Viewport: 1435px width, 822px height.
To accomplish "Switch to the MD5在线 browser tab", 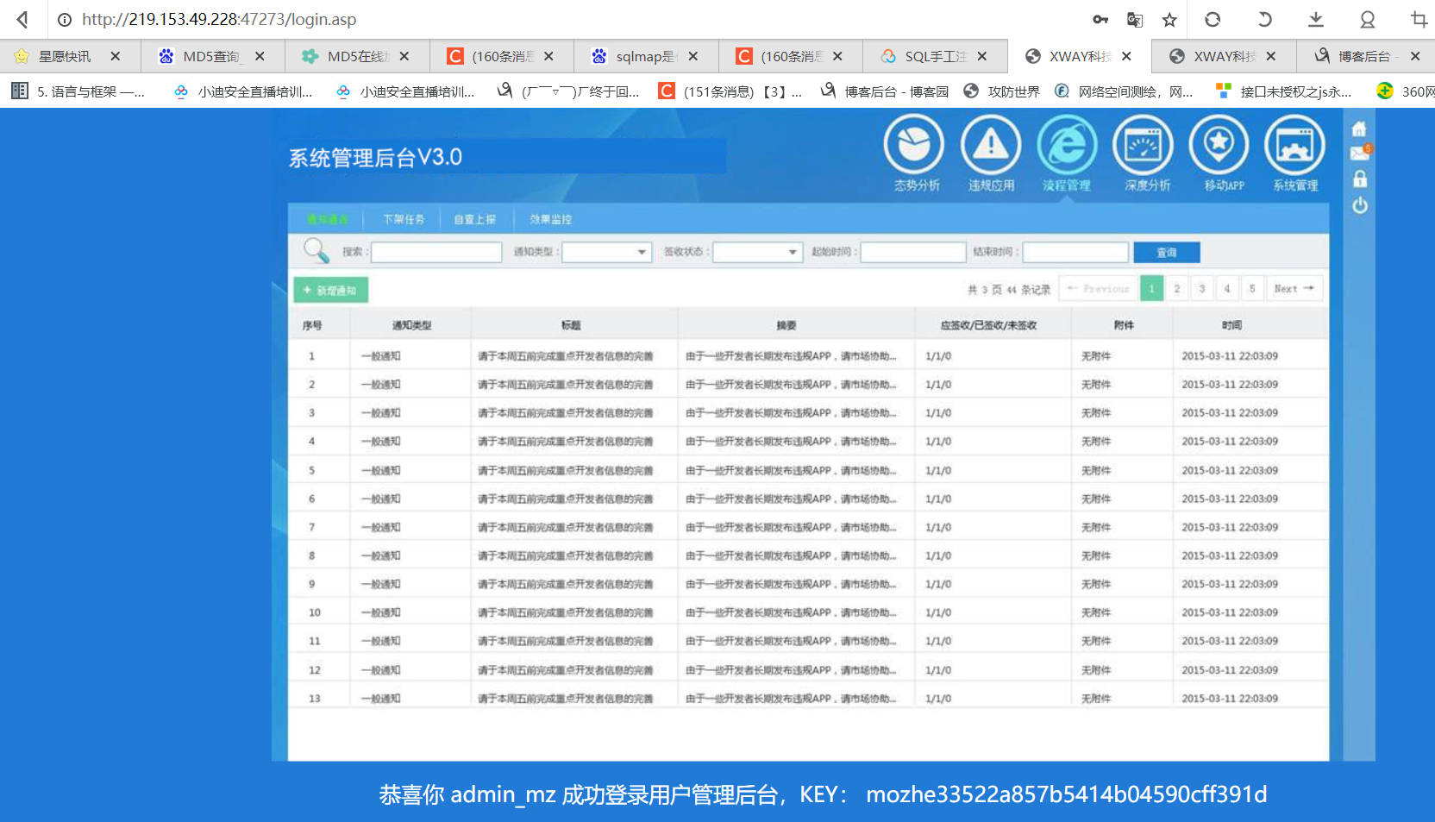I will click(358, 56).
